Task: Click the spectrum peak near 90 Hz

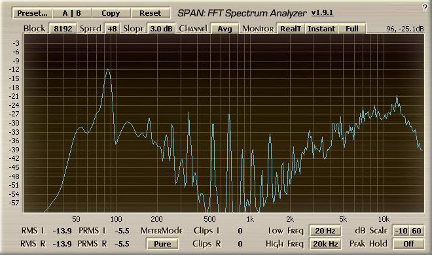Action: 108,69
